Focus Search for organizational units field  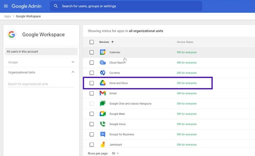pos(41,84)
